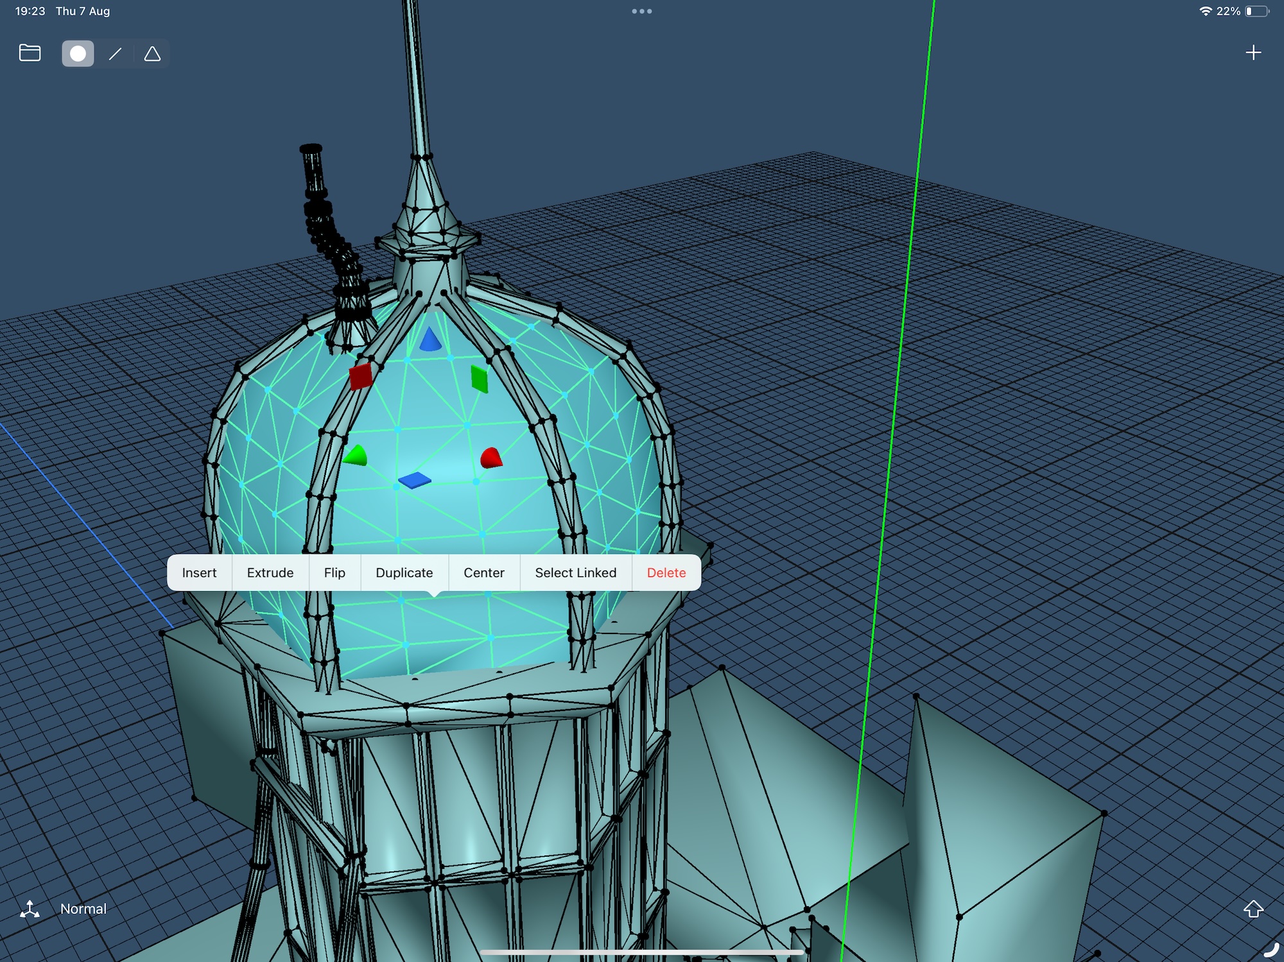Choose Insert from the context menu
Viewport: 1284px width, 962px height.
tap(199, 572)
